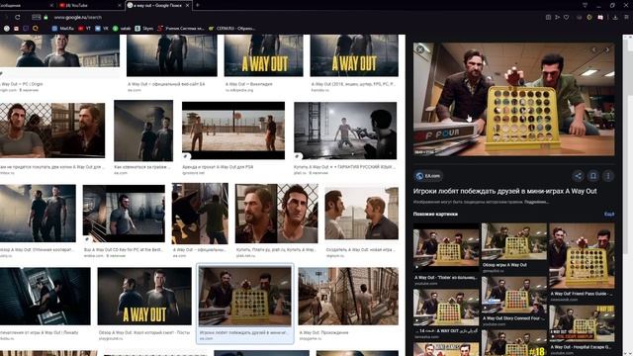Open the официальный веб-сайт EA result image
The width and height of the screenshot is (633, 356).
tap(172, 55)
